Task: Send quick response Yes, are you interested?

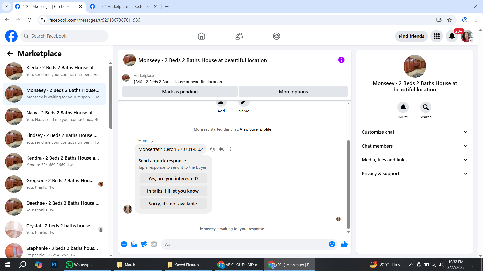Action: pos(173,178)
